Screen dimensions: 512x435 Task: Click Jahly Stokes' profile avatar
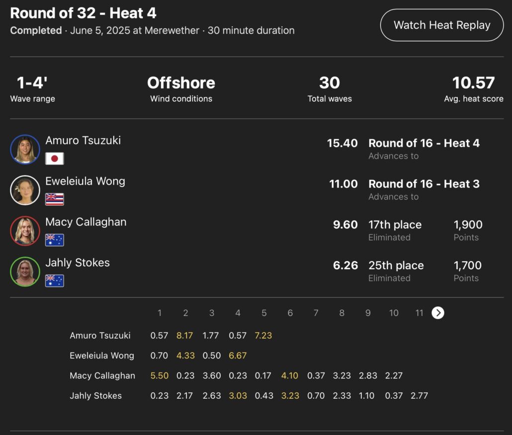click(25, 272)
